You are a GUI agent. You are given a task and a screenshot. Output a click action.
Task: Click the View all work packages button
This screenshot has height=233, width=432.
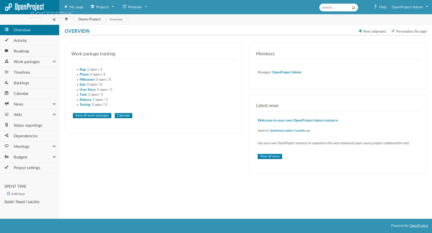point(92,116)
